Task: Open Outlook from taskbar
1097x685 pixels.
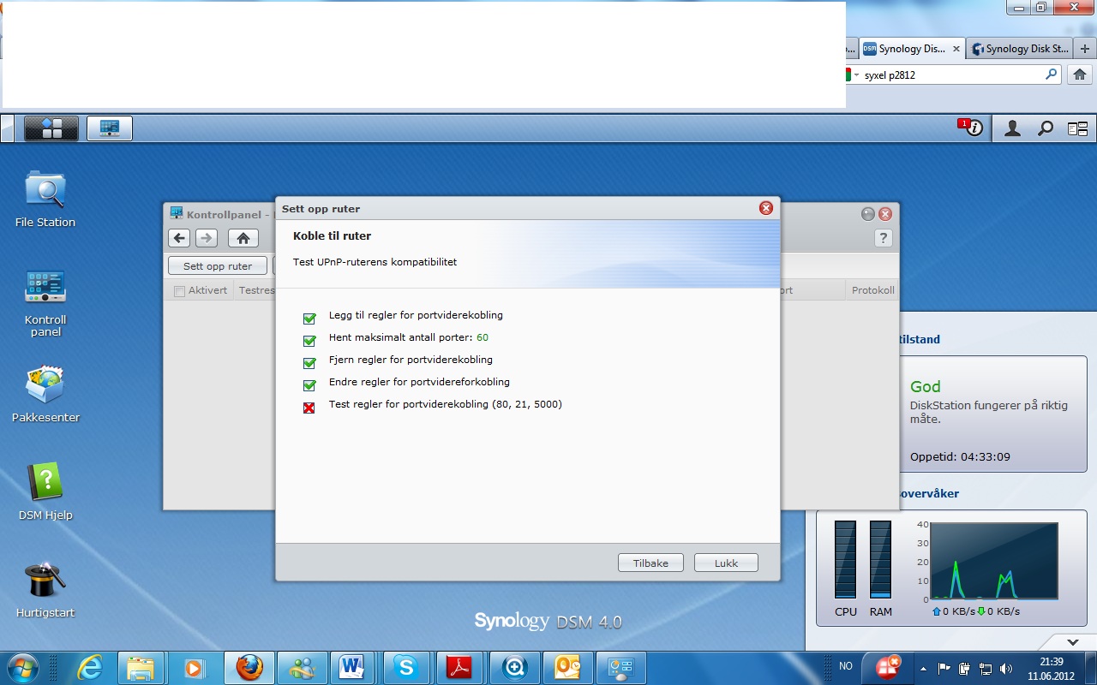Action: pyautogui.click(x=568, y=667)
